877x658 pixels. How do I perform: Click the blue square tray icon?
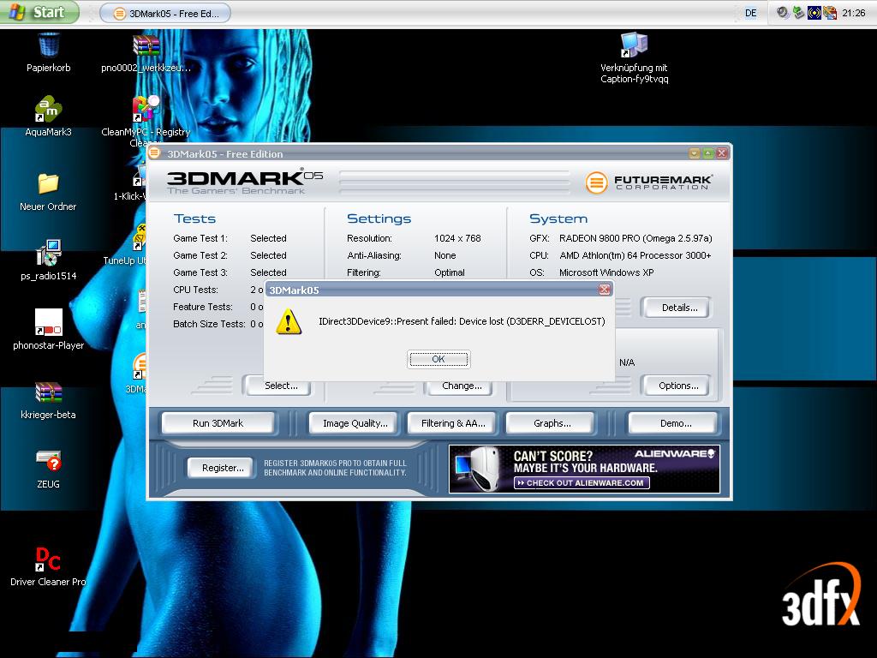[814, 12]
